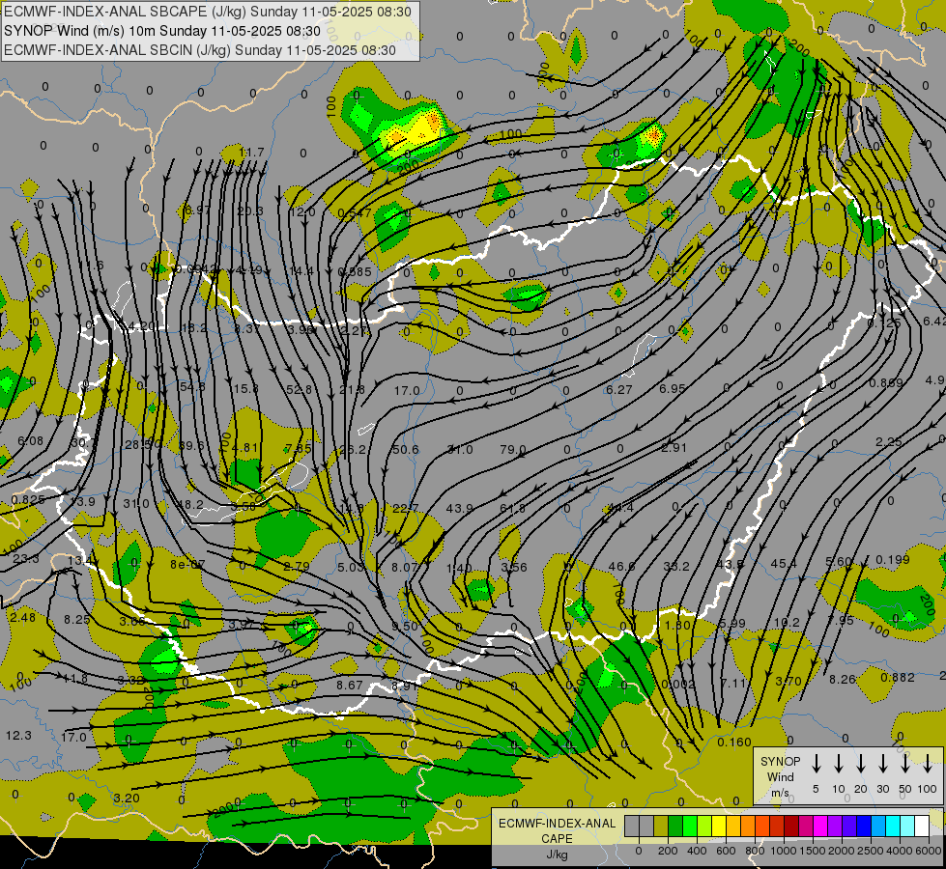Screen dimensions: 946x869
Task: Click the '11.7' value on the map
Action: [251, 152]
